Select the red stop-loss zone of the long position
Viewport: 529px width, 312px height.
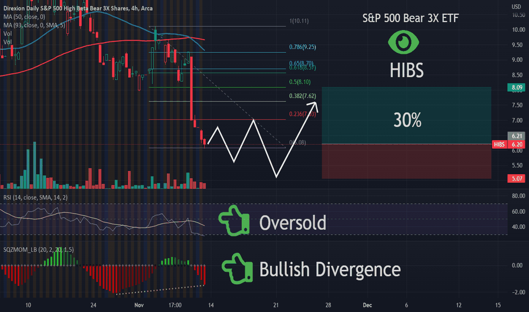click(x=406, y=161)
